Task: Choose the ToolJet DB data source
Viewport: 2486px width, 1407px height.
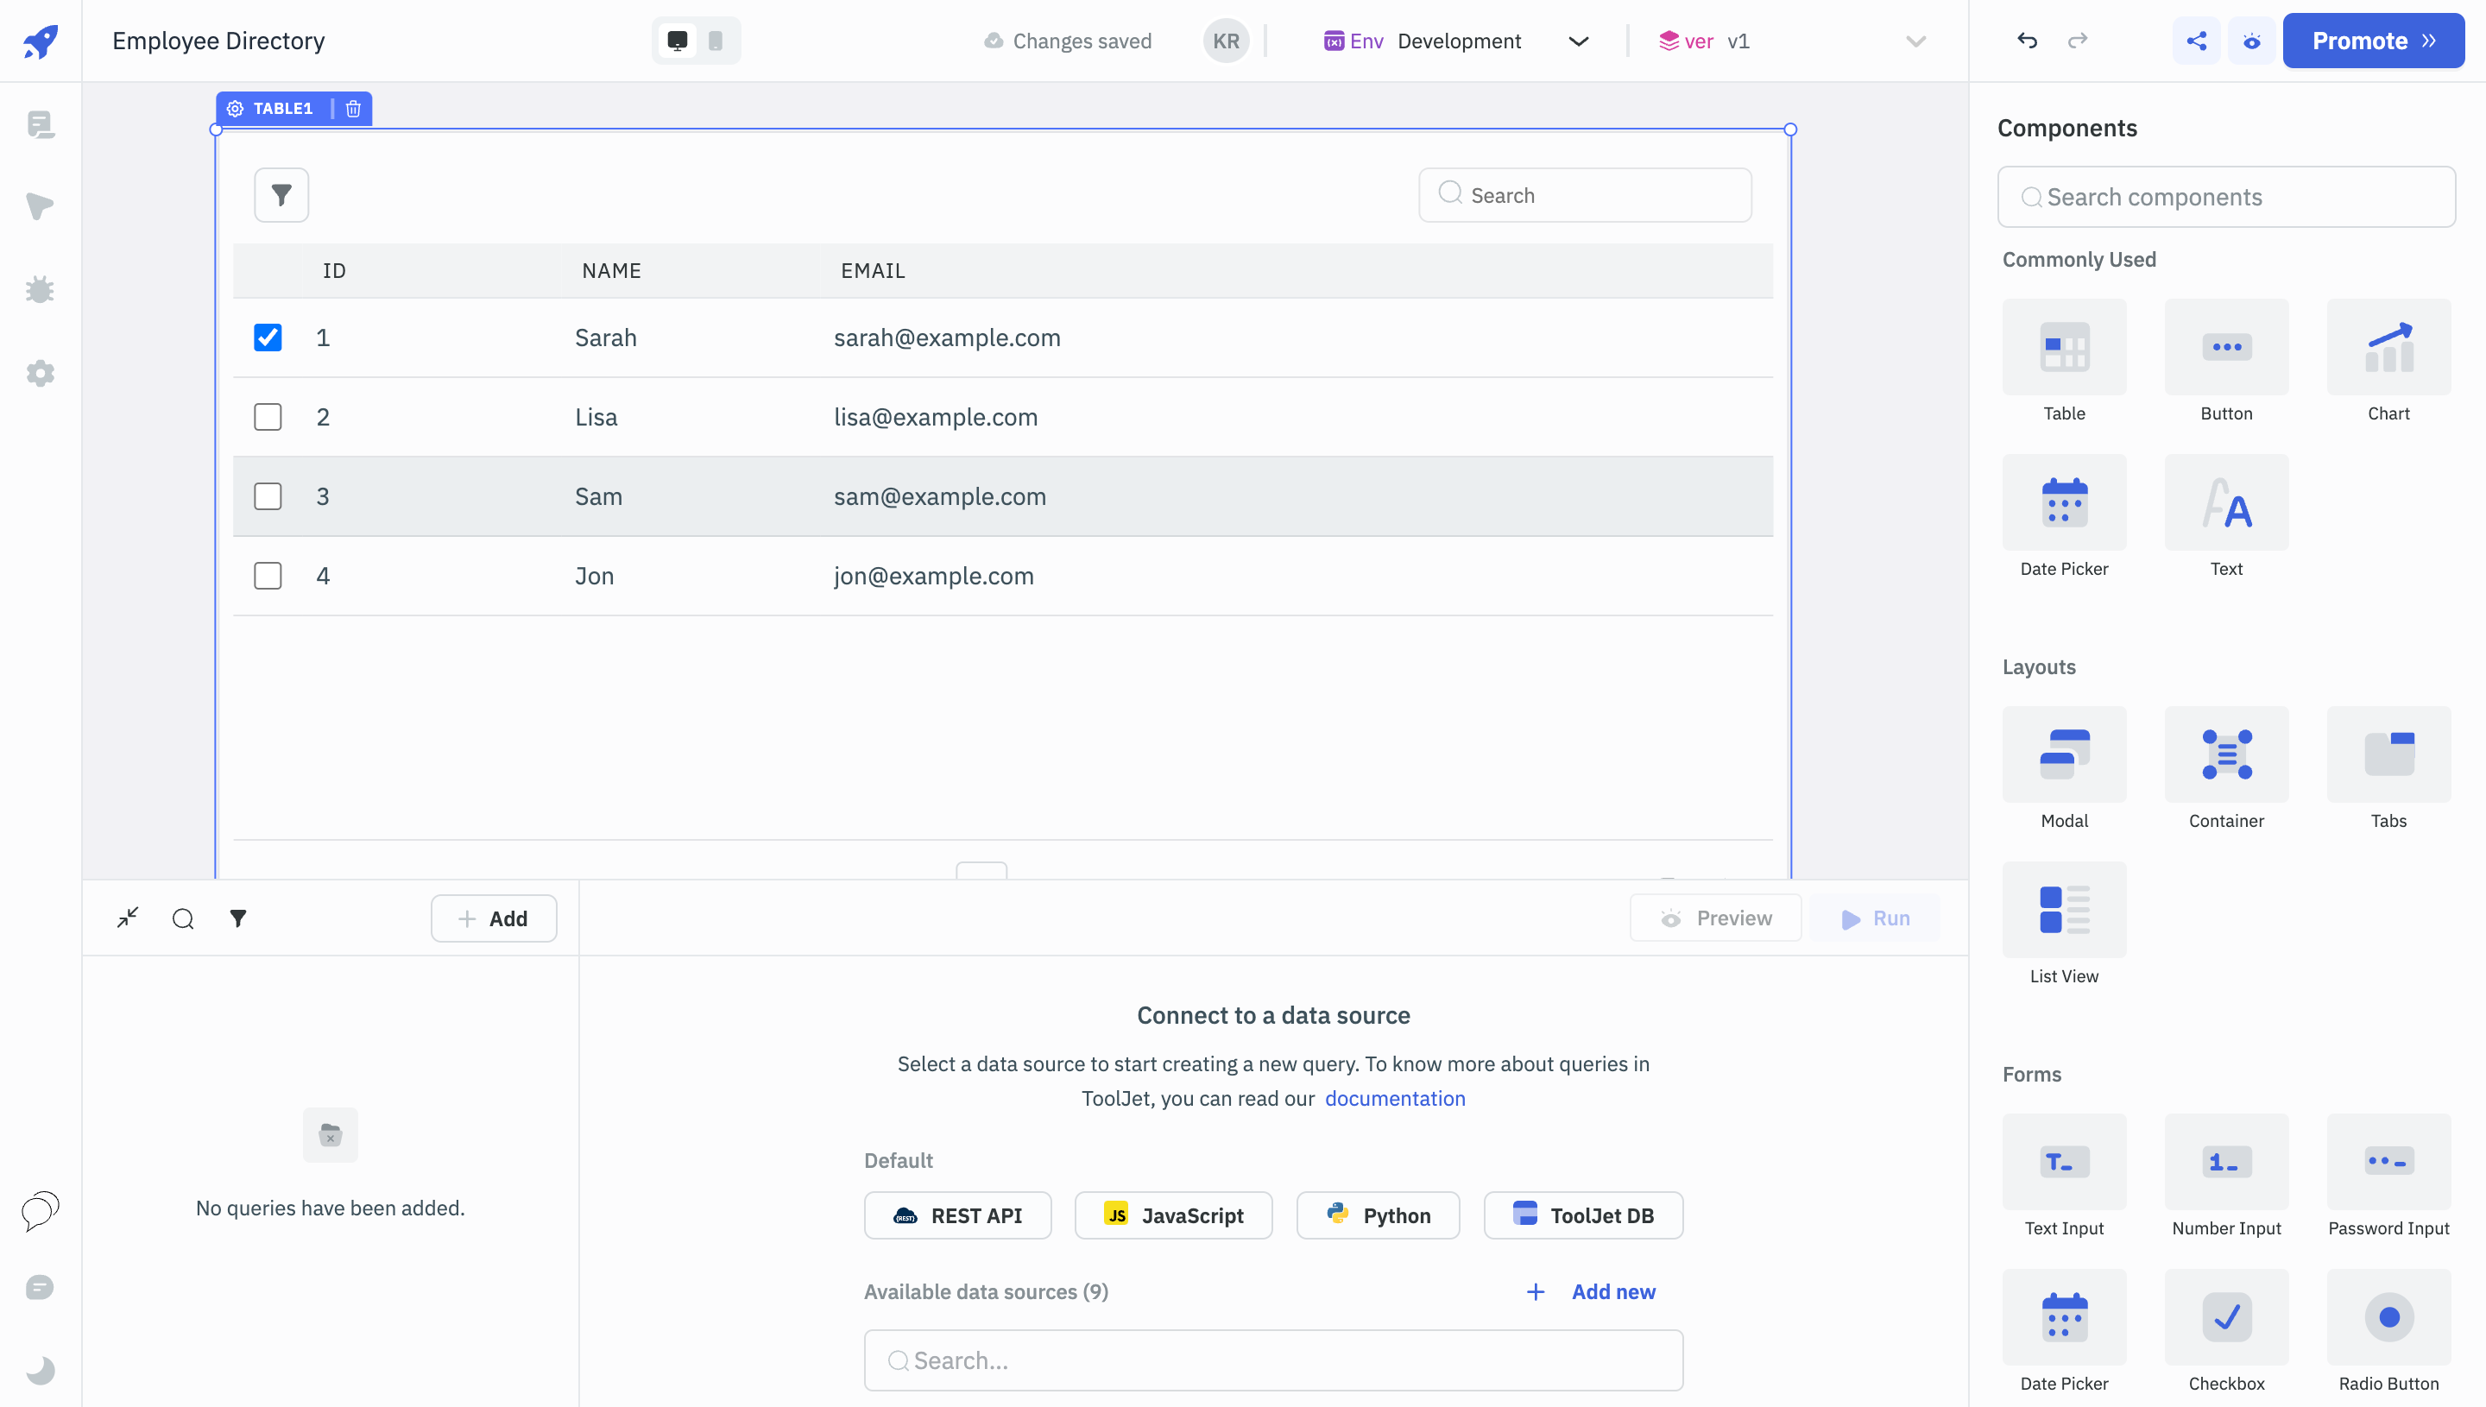Action: pyautogui.click(x=1582, y=1215)
